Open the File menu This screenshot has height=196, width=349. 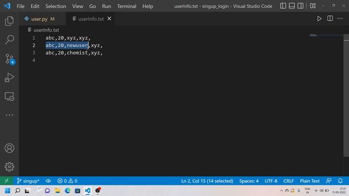[x=21, y=6]
